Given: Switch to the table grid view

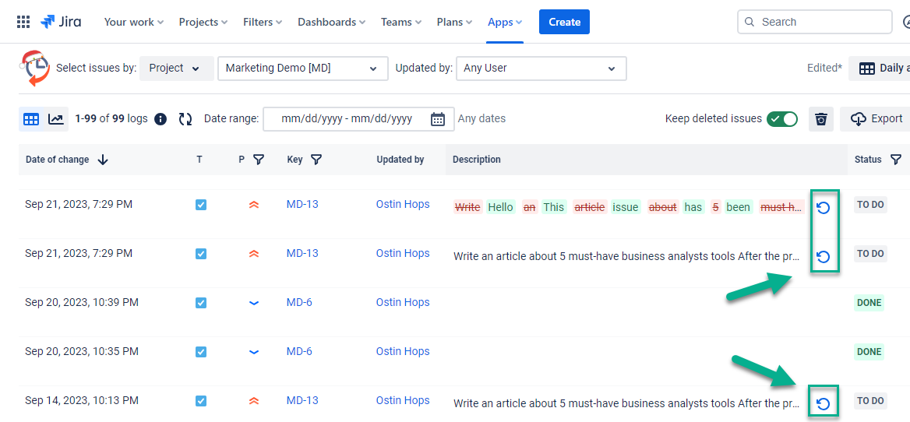Looking at the screenshot, I should [31, 119].
